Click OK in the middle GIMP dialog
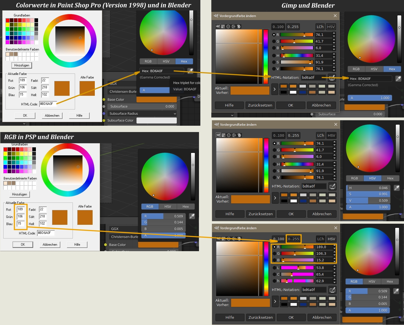 pyautogui.click(x=291, y=214)
